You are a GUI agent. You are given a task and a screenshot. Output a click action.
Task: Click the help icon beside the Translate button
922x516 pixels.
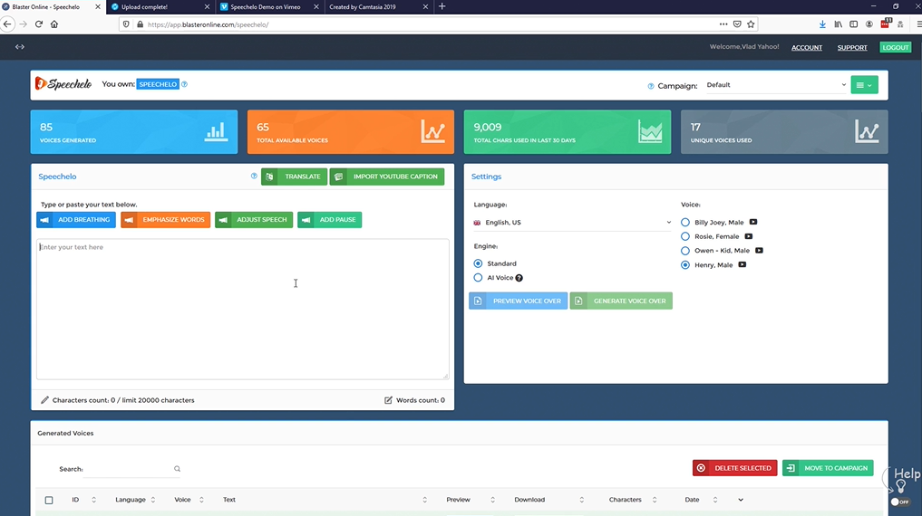[x=254, y=177]
